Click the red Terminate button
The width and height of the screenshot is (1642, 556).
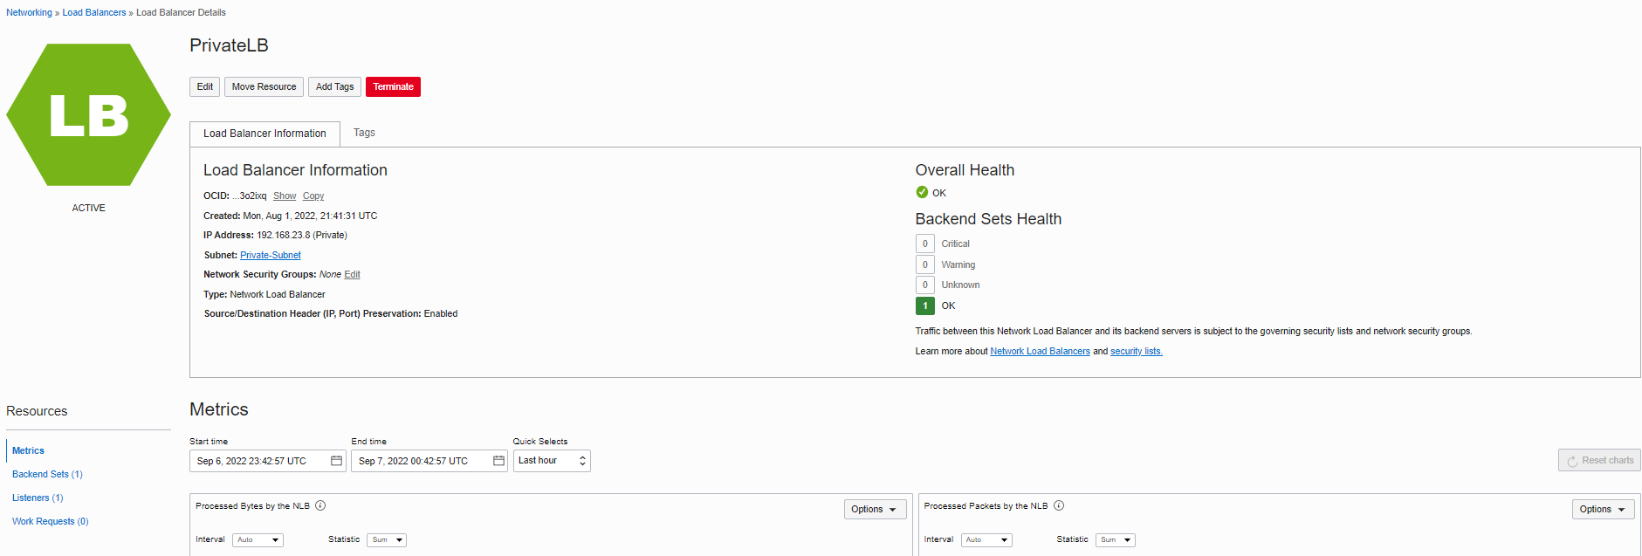393,86
